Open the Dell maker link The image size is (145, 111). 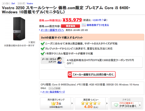pyautogui.click(x=13, y=3)
